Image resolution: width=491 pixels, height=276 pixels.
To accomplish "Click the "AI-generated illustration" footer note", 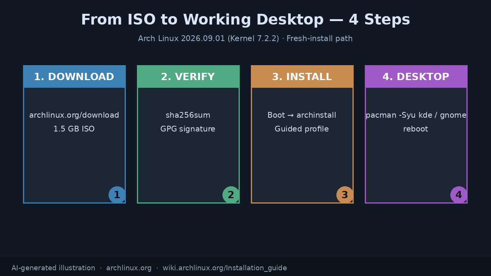I will [53, 268].
